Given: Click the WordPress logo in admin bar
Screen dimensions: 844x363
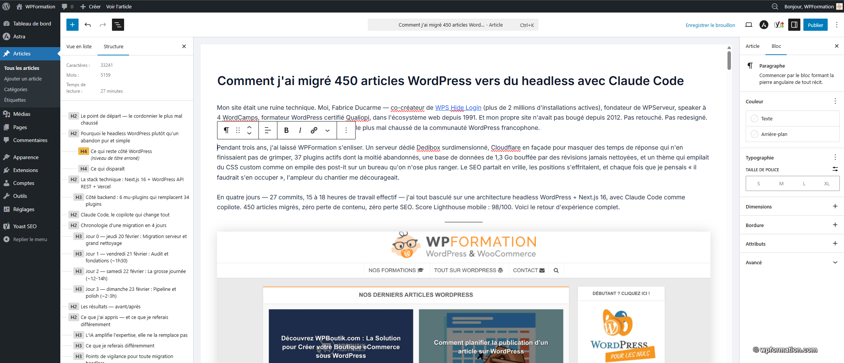Looking at the screenshot, I should pos(6,6).
